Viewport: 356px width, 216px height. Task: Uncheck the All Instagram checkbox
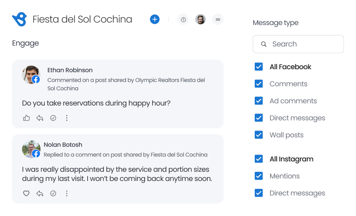coord(259,159)
